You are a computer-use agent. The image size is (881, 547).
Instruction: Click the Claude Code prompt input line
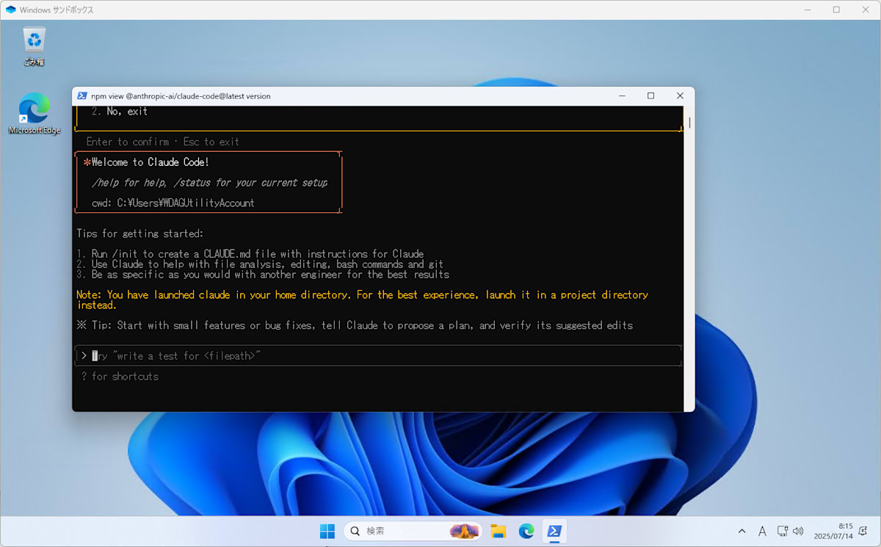coord(379,355)
